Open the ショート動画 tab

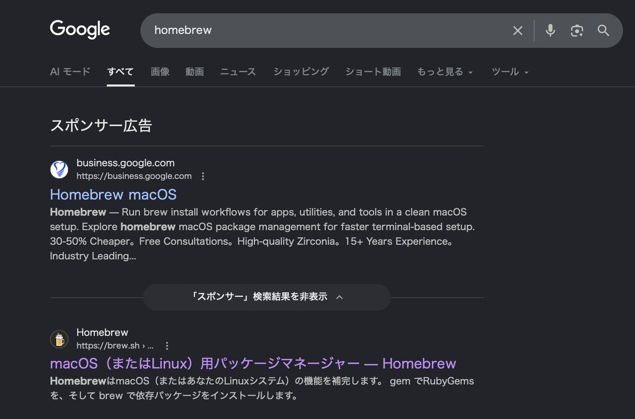(373, 71)
